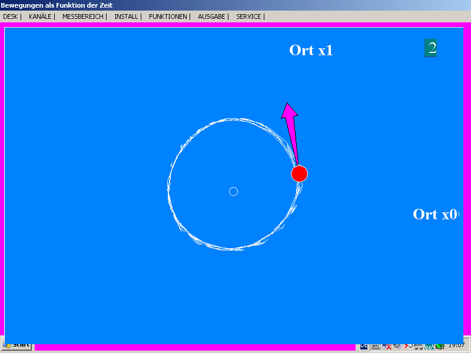The height and width of the screenshot is (353, 471).
Task: Click the red X network tray icon
Action: tap(389, 347)
